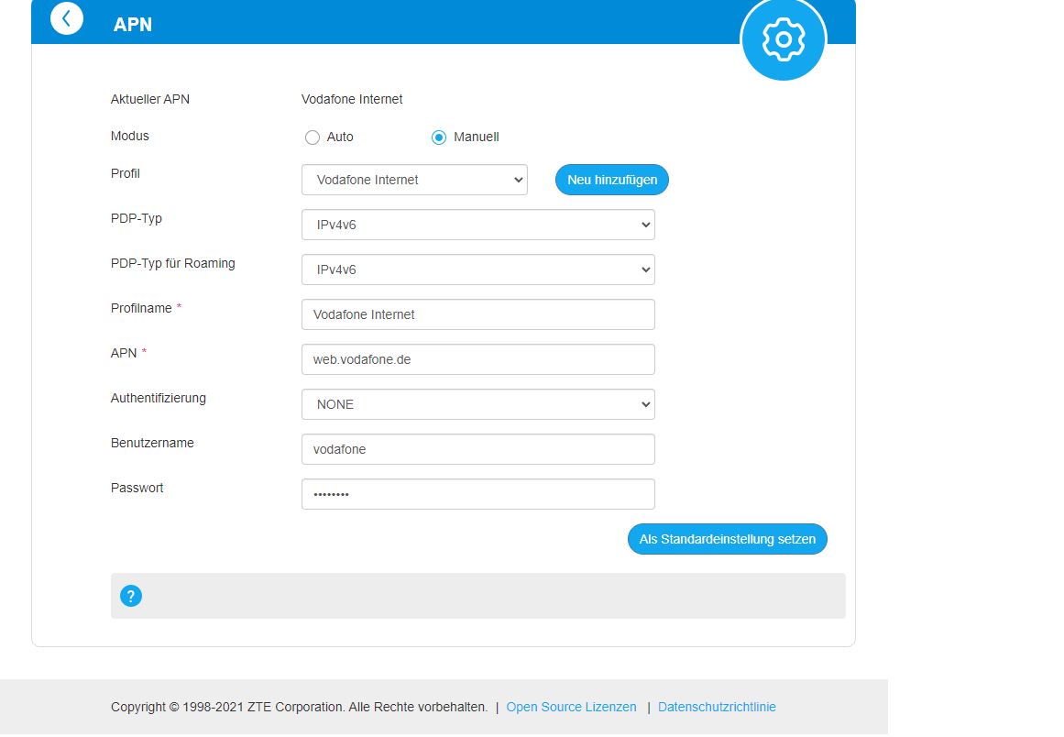
Task: Select Auto mode radio button
Action: click(x=313, y=137)
